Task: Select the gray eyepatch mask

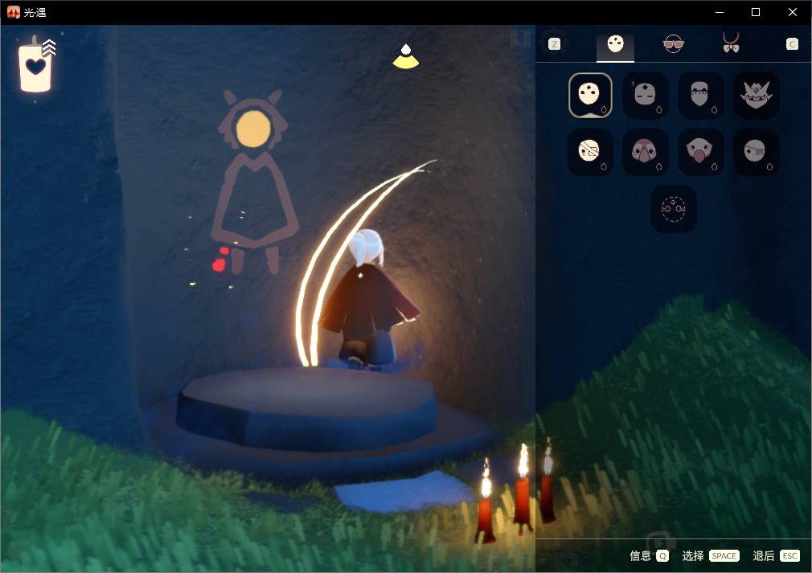Action: (x=756, y=152)
